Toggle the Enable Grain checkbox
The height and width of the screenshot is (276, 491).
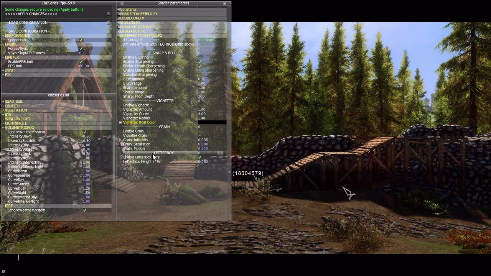click(x=199, y=131)
